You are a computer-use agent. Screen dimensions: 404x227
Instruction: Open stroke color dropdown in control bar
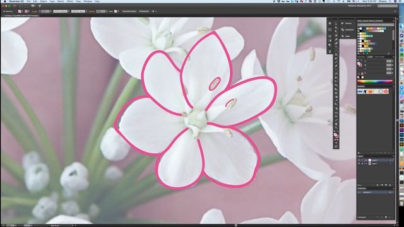coord(29,11)
